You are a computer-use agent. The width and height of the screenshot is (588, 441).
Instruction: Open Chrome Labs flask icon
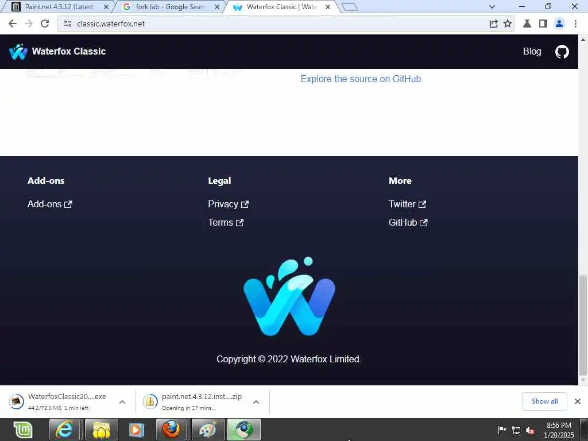pos(527,24)
